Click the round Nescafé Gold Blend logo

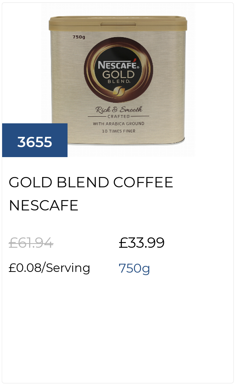coord(118,69)
